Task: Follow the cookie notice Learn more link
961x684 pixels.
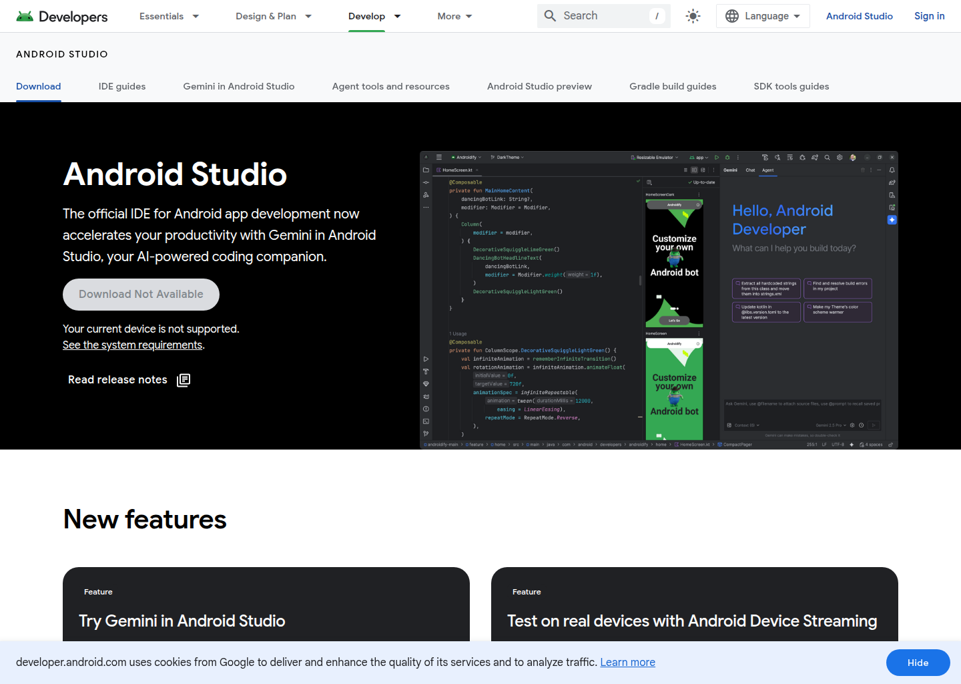Action: click(627, 662)
